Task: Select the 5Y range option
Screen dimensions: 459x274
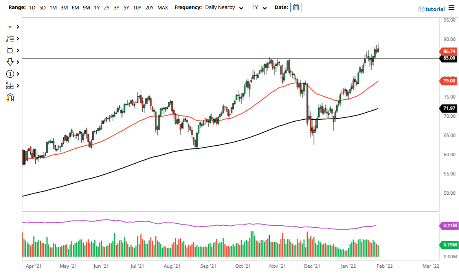Action: pyautogui.click(x=126, y=7)
